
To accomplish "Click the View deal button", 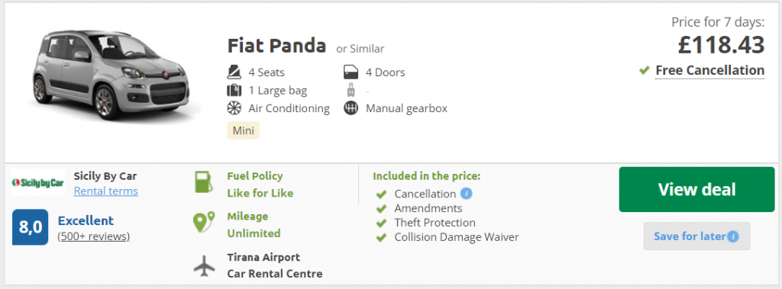I will [x=696, y=189].
